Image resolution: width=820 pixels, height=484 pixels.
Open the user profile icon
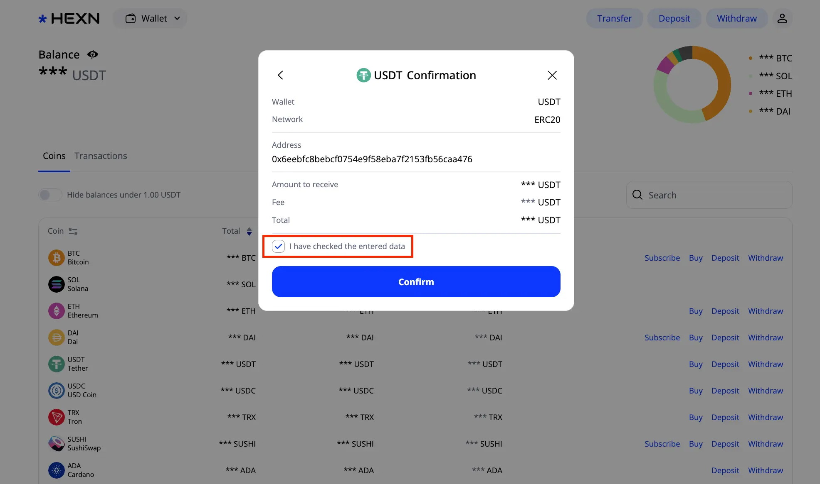(x=782, y=18)
